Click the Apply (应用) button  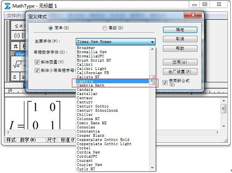coord(180,62)
